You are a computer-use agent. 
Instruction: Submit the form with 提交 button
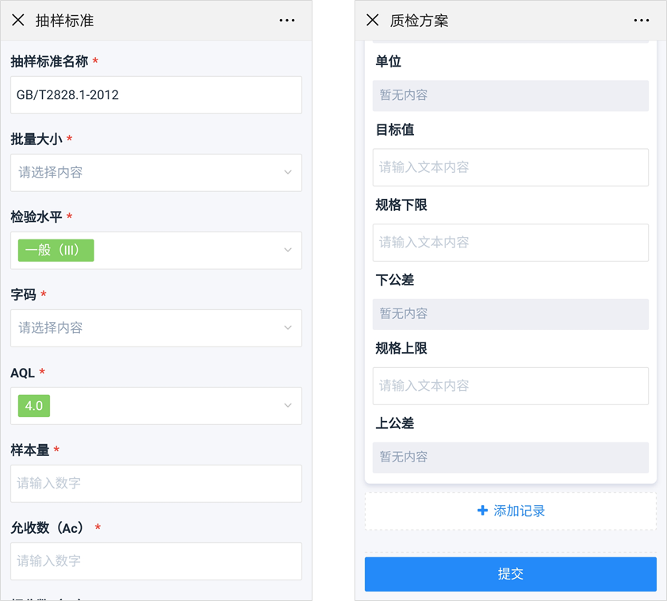(x=511, y=574)
